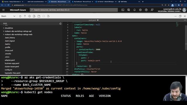This screenshot has width=187, height=105.
Task: Click the account avatar for cywong@vtc.edu.hk
Action: (184, 10)
